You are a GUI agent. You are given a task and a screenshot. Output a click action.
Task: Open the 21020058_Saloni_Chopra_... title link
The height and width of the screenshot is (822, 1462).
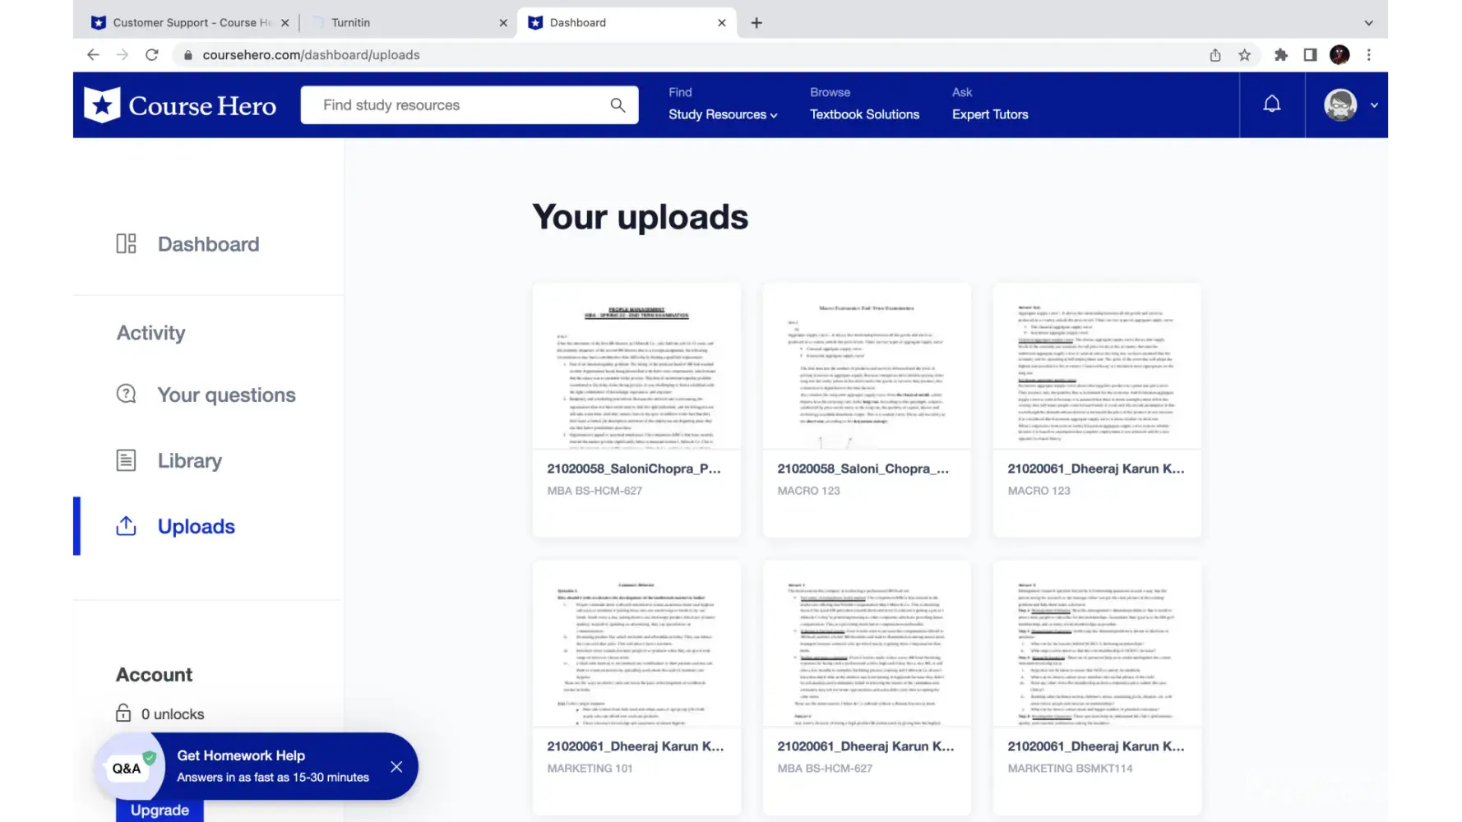click(863, 469)
